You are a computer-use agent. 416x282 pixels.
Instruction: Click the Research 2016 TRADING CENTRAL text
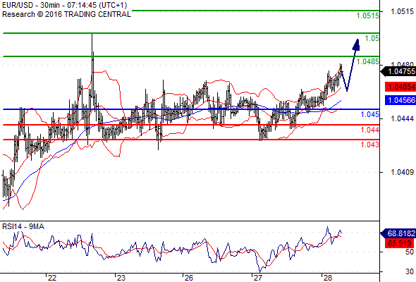tap(66, 14)
